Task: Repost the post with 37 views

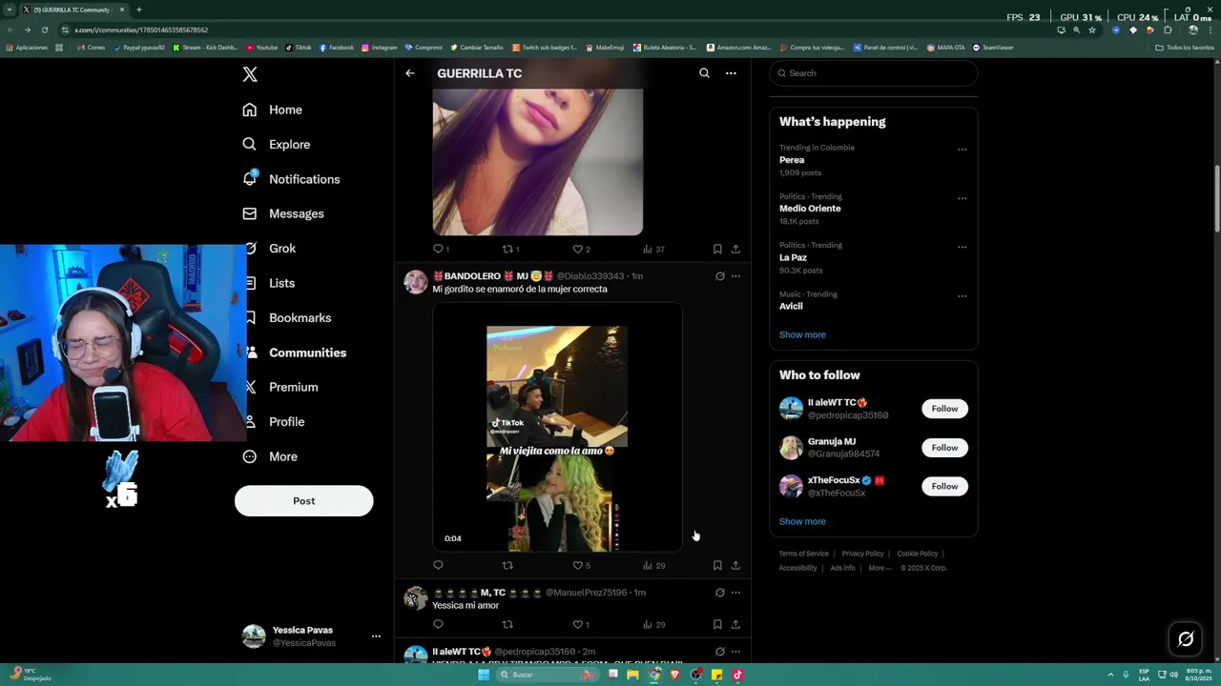Action: tap(510, 249)
